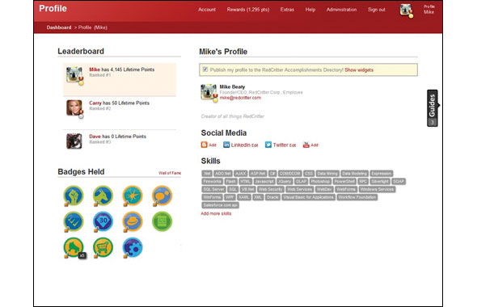Open the Wall of Fame link
The height and width of the screenshot is (307, 477).
pos(170,173)
